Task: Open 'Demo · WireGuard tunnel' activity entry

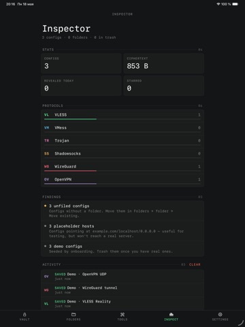Action: pyautogui.click(x=122, y=290)
